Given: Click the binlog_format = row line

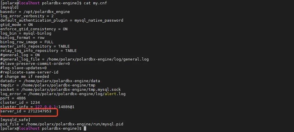Looking at the screenshot, I should (22, 38).
